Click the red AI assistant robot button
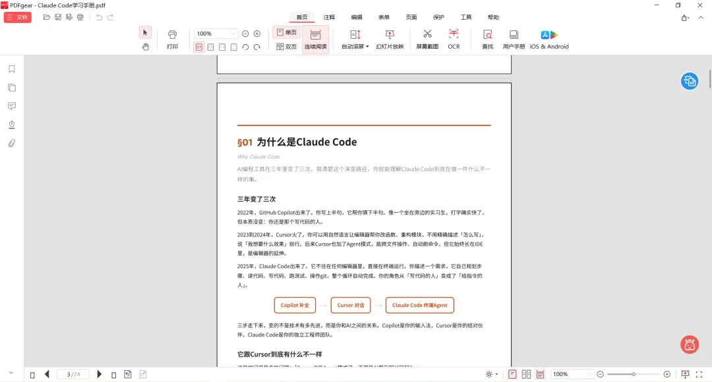This screenshot has width=712, height=382. coord(690,345)
